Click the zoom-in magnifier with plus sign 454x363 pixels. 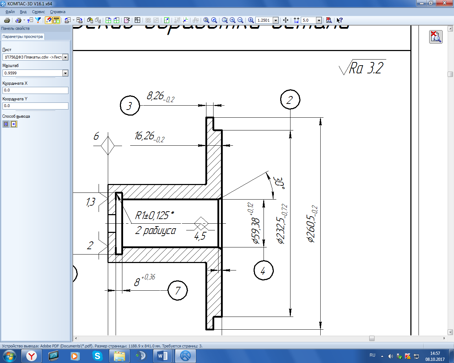pos(233,20)
